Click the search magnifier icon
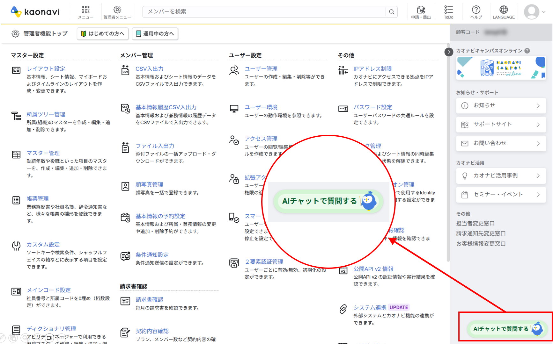553x344 pixels. pyautogui.click(x=391, y=12)
